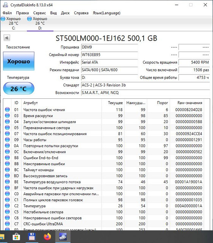Click the Интерфейс field Serial ATA
Screen dimensions: 213x243
click(x=110, y=62)
